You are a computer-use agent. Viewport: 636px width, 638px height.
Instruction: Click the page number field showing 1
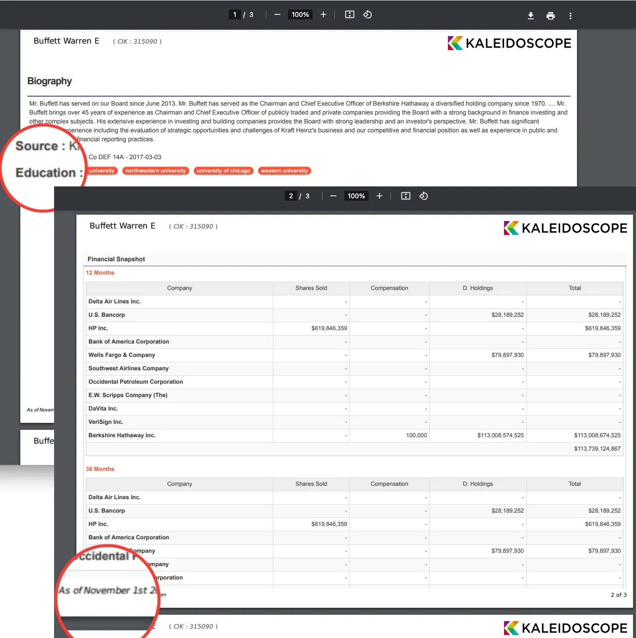click(x=235, y=15)
